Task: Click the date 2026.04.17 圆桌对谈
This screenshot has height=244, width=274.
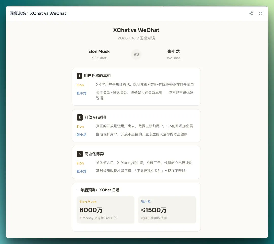Action: [x=136, y=38]
